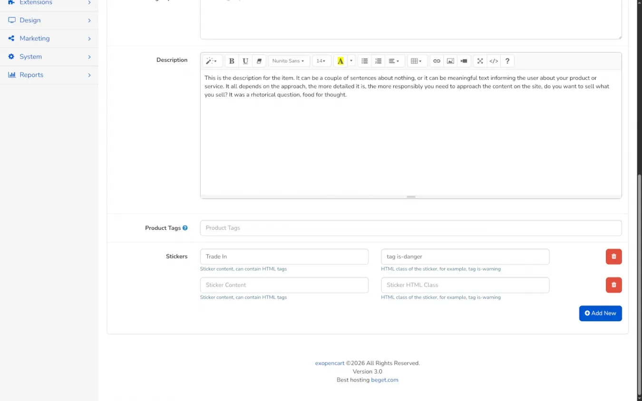Open the magic wand style dropdown
This screenshot has height=401, width=642.
point(211,61)
